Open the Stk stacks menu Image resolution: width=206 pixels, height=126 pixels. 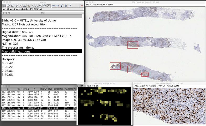[58, 6]
